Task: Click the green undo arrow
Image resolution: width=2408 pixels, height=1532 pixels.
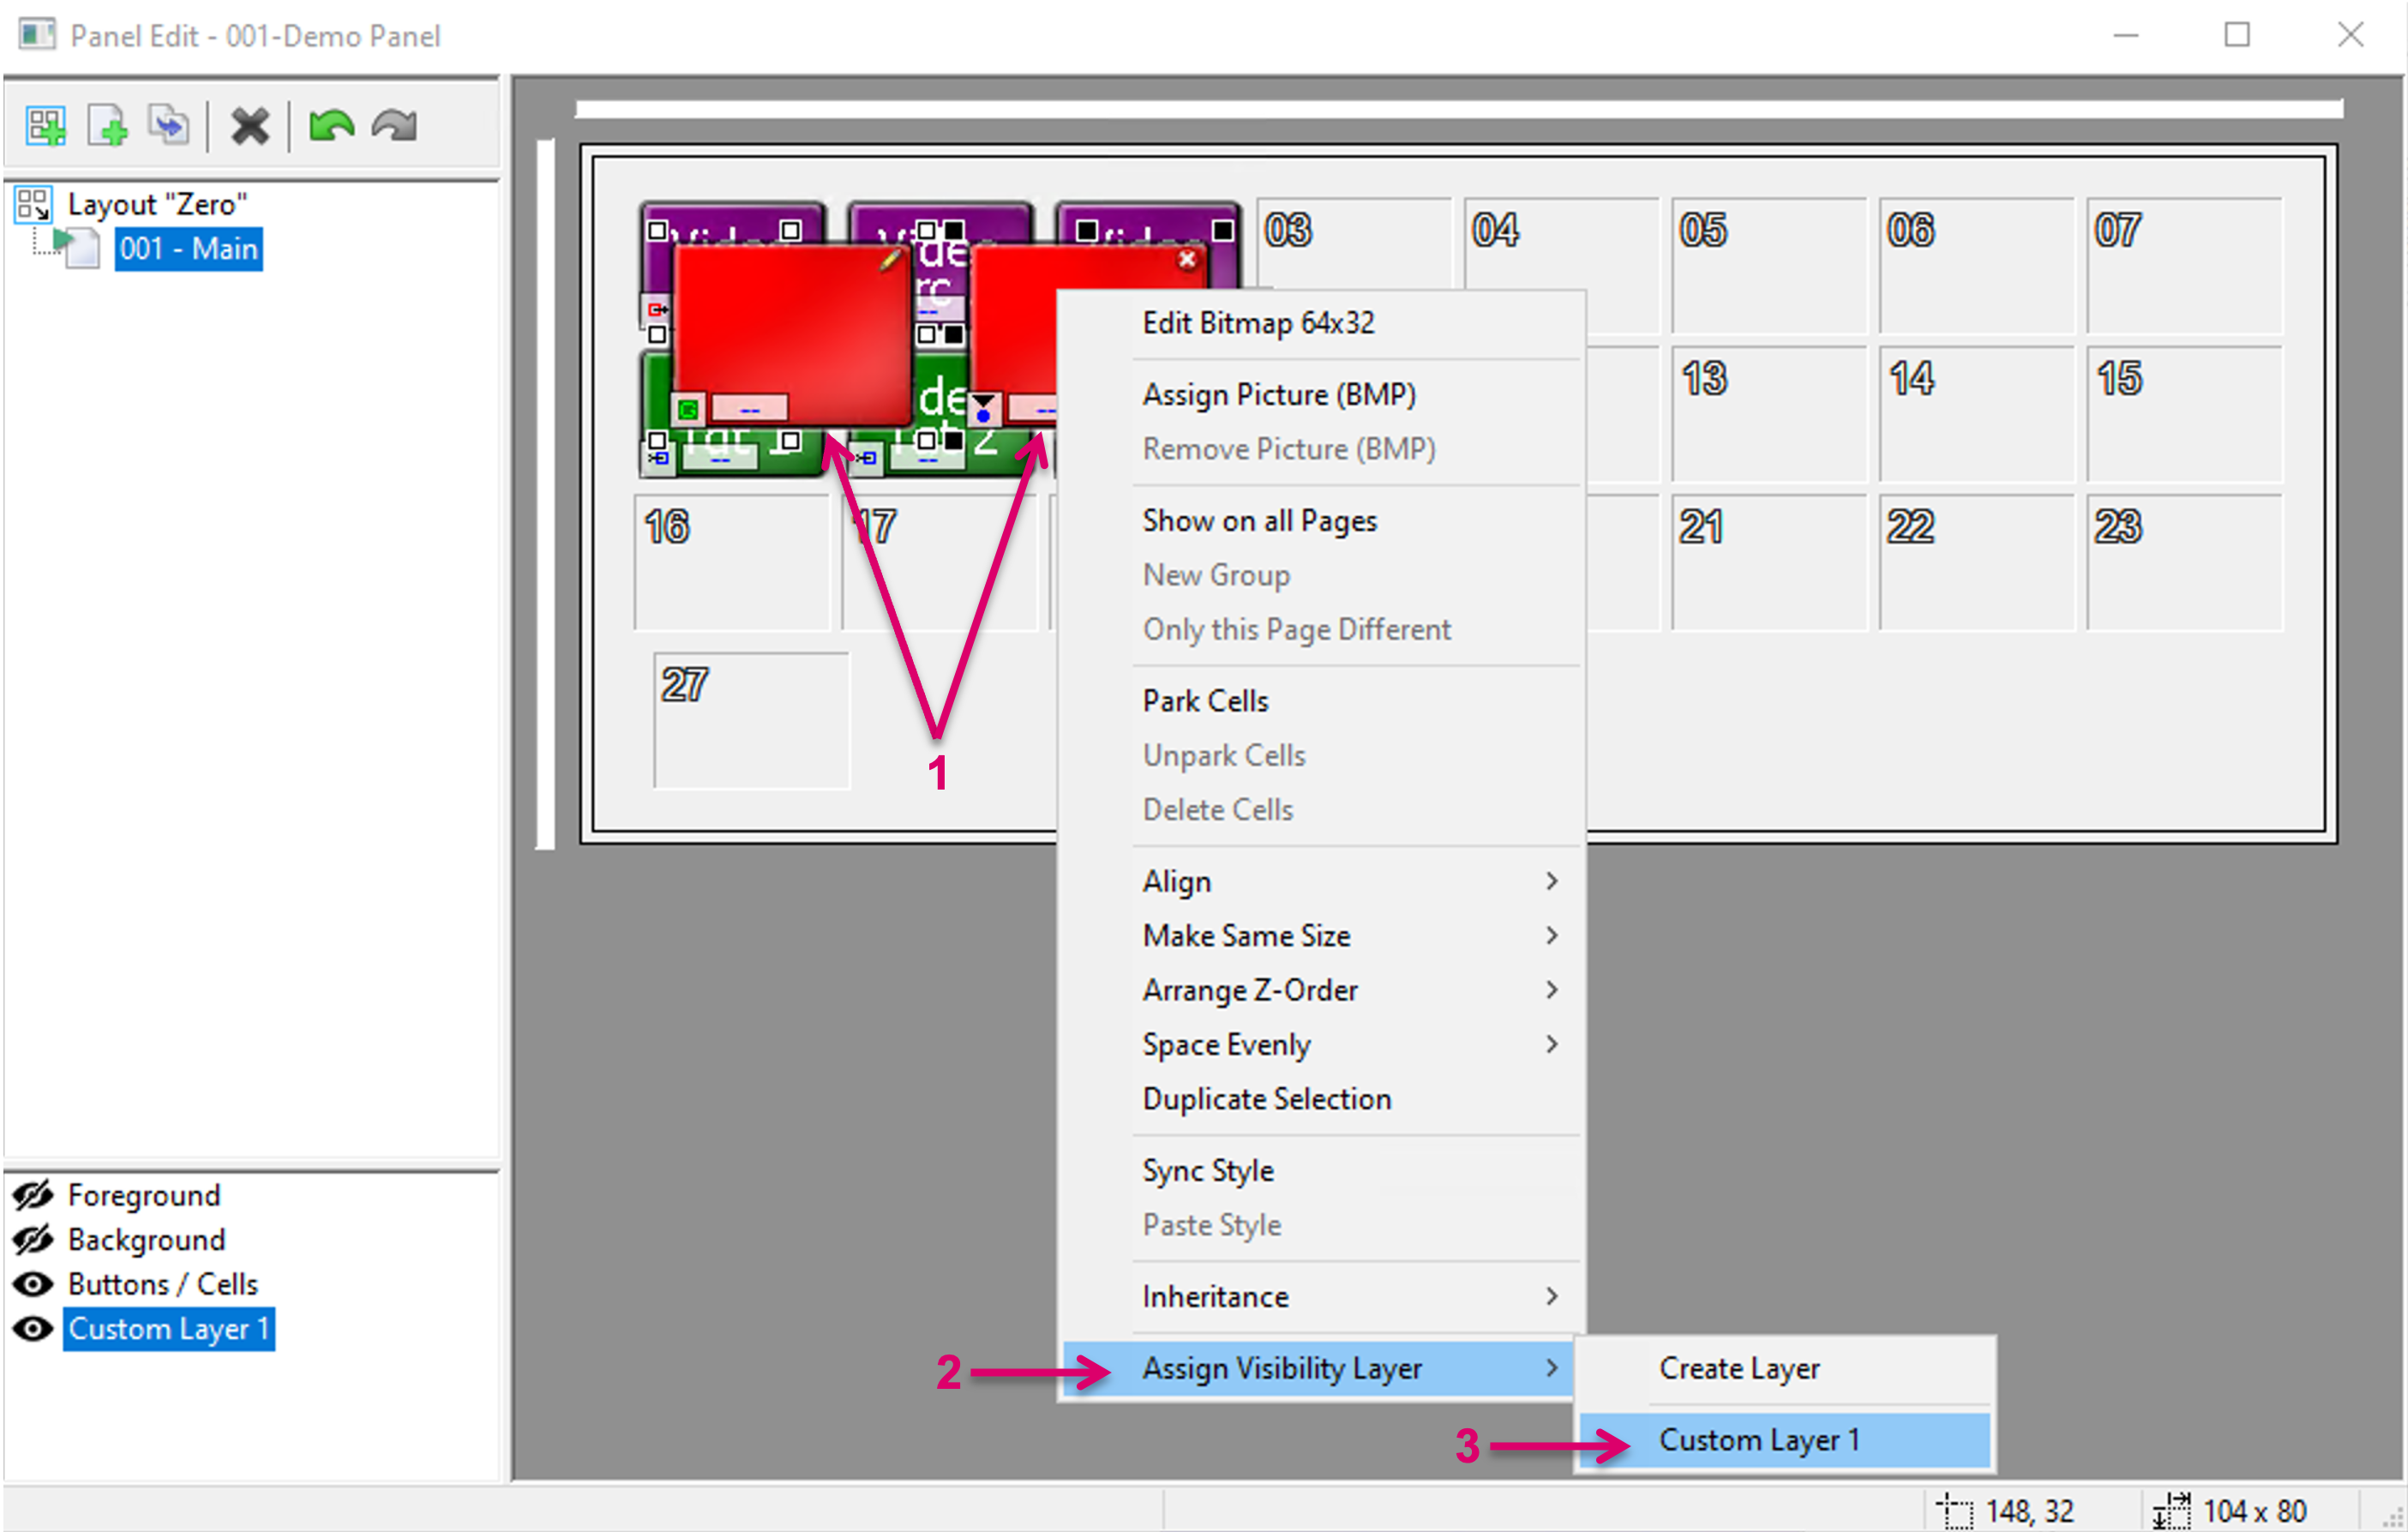Action: point(331,126)
